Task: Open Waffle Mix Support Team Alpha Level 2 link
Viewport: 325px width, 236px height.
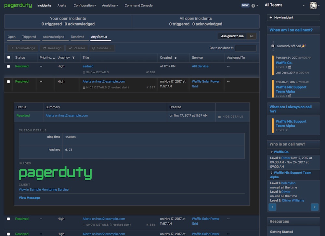Action: (x=291, y=124)
